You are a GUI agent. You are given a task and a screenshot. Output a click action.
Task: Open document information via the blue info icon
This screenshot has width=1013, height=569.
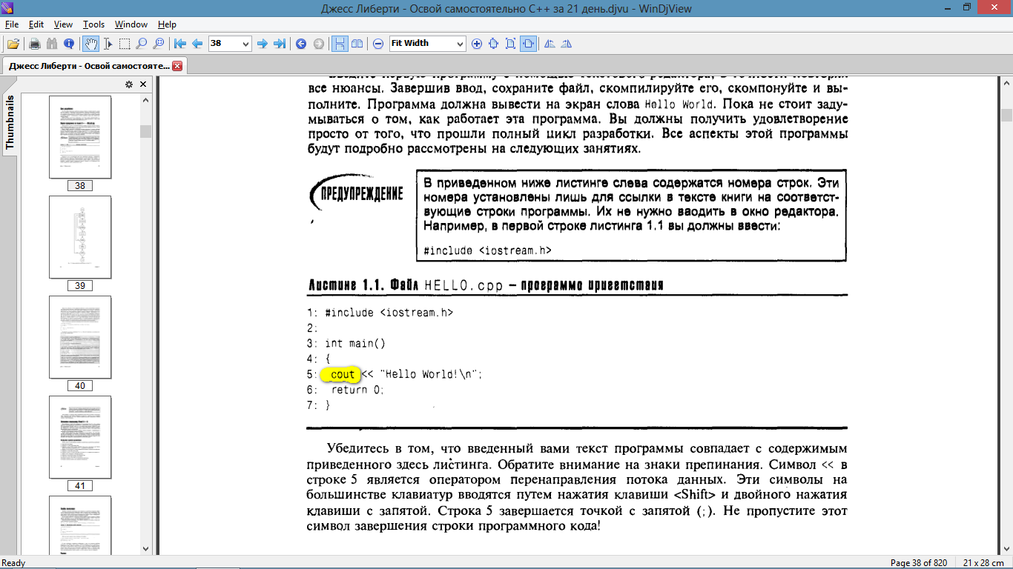[x=69, y=44]
